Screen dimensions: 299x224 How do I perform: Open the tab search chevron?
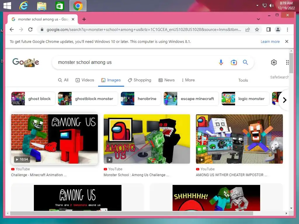(258, 19)
